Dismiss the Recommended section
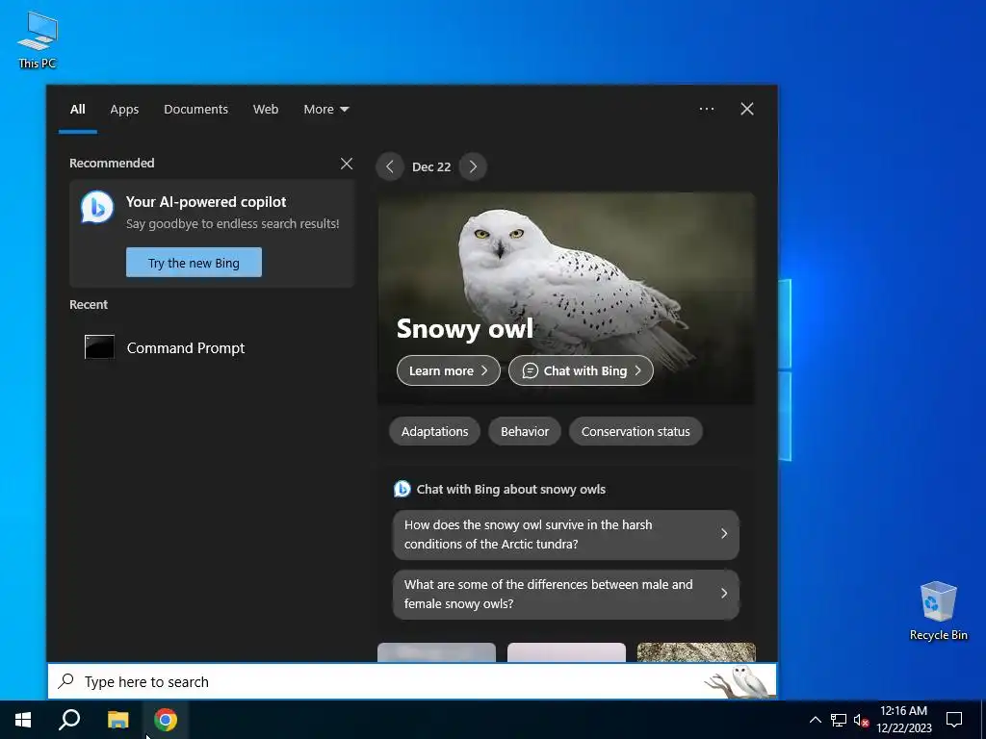Image resolution: width=986 pixels, height=739 pixels. [x=347, y=164]
